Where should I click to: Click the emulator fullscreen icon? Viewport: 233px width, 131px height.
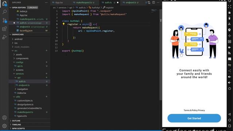230,7
